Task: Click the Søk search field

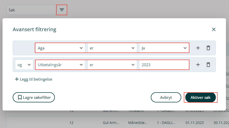Action: point(31,10)
